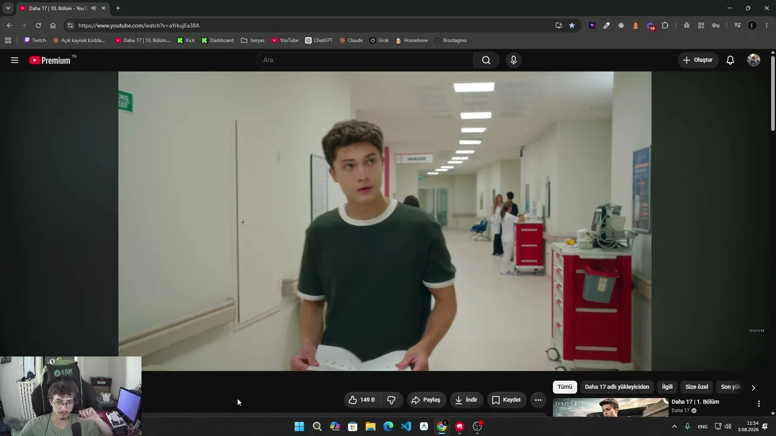Open the Daha 17 1. Bölüm thumbnail
The height and width of the screenshot is (436, 776).
[610, 408]
